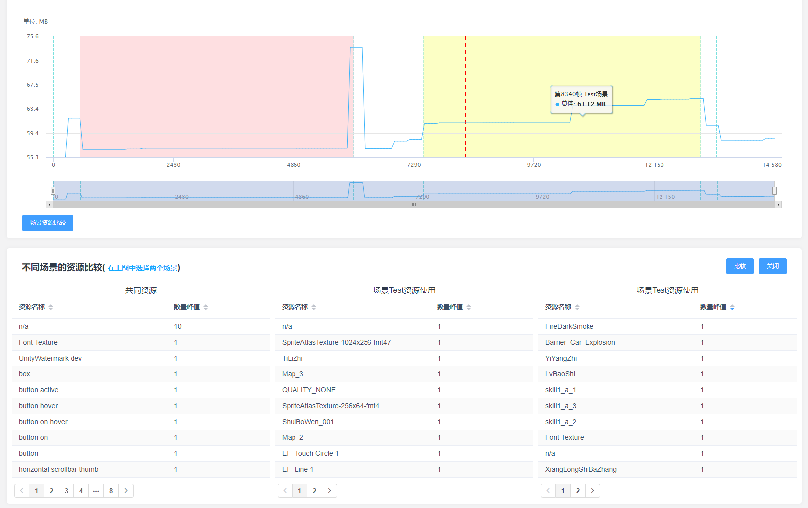Click right handle of chart zoom slider
808x508 pixels.
tap(774, 191)
